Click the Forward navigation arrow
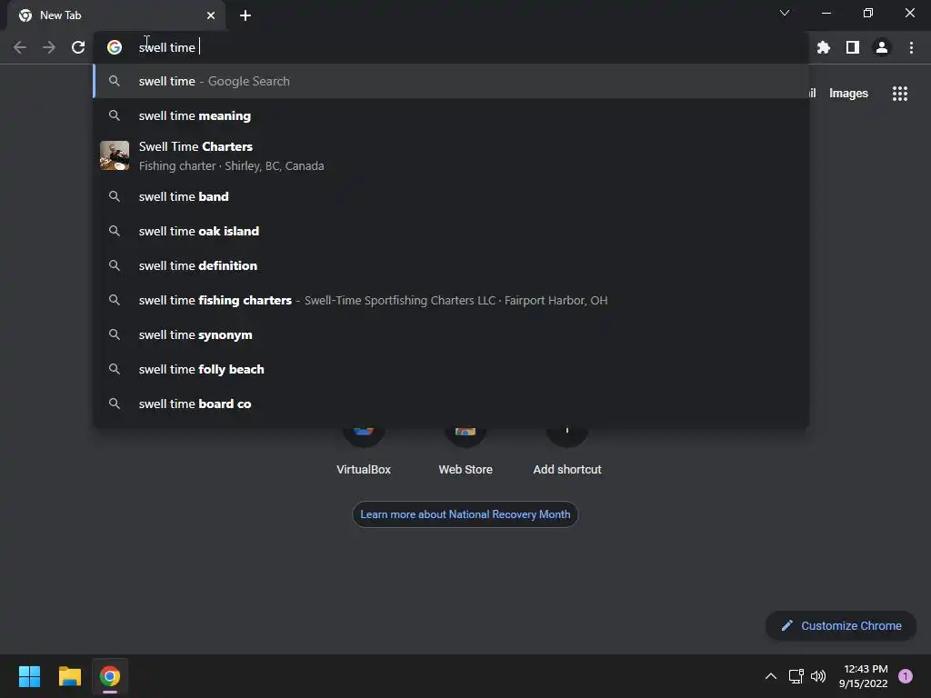Image resolution: width=931 pixels, height=698 pixels. pyautogui.click(x=49, y=47)
